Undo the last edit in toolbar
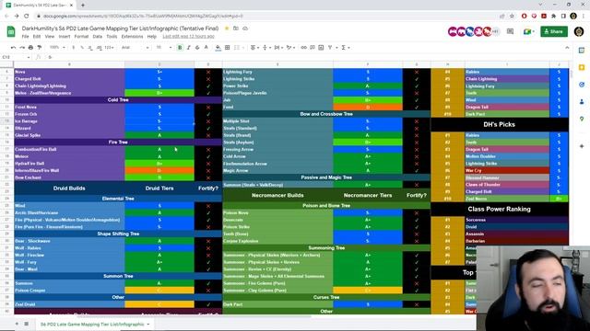Screen dimensions: 590x331 [13, 48]
